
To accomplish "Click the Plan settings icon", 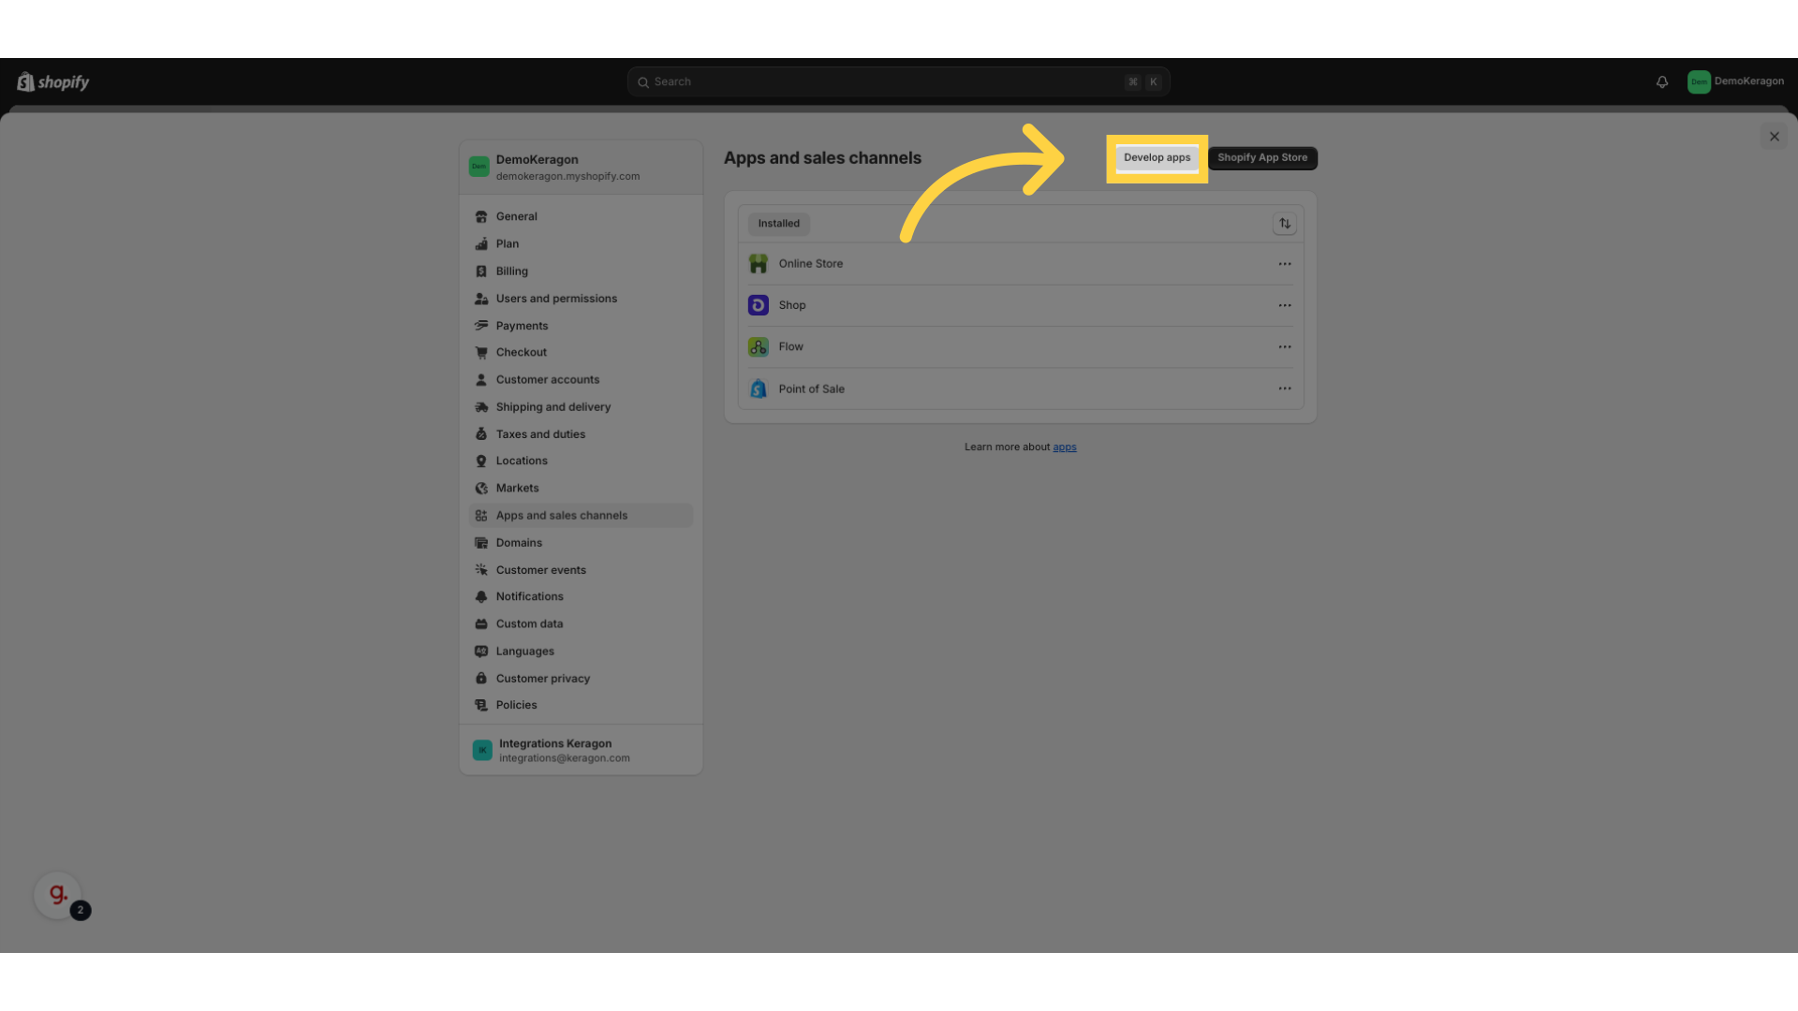I will (x=481, y=244).
